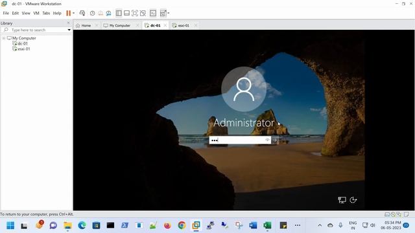
Task: Open the Windows Start menu
Action: [x=10, y=225]
